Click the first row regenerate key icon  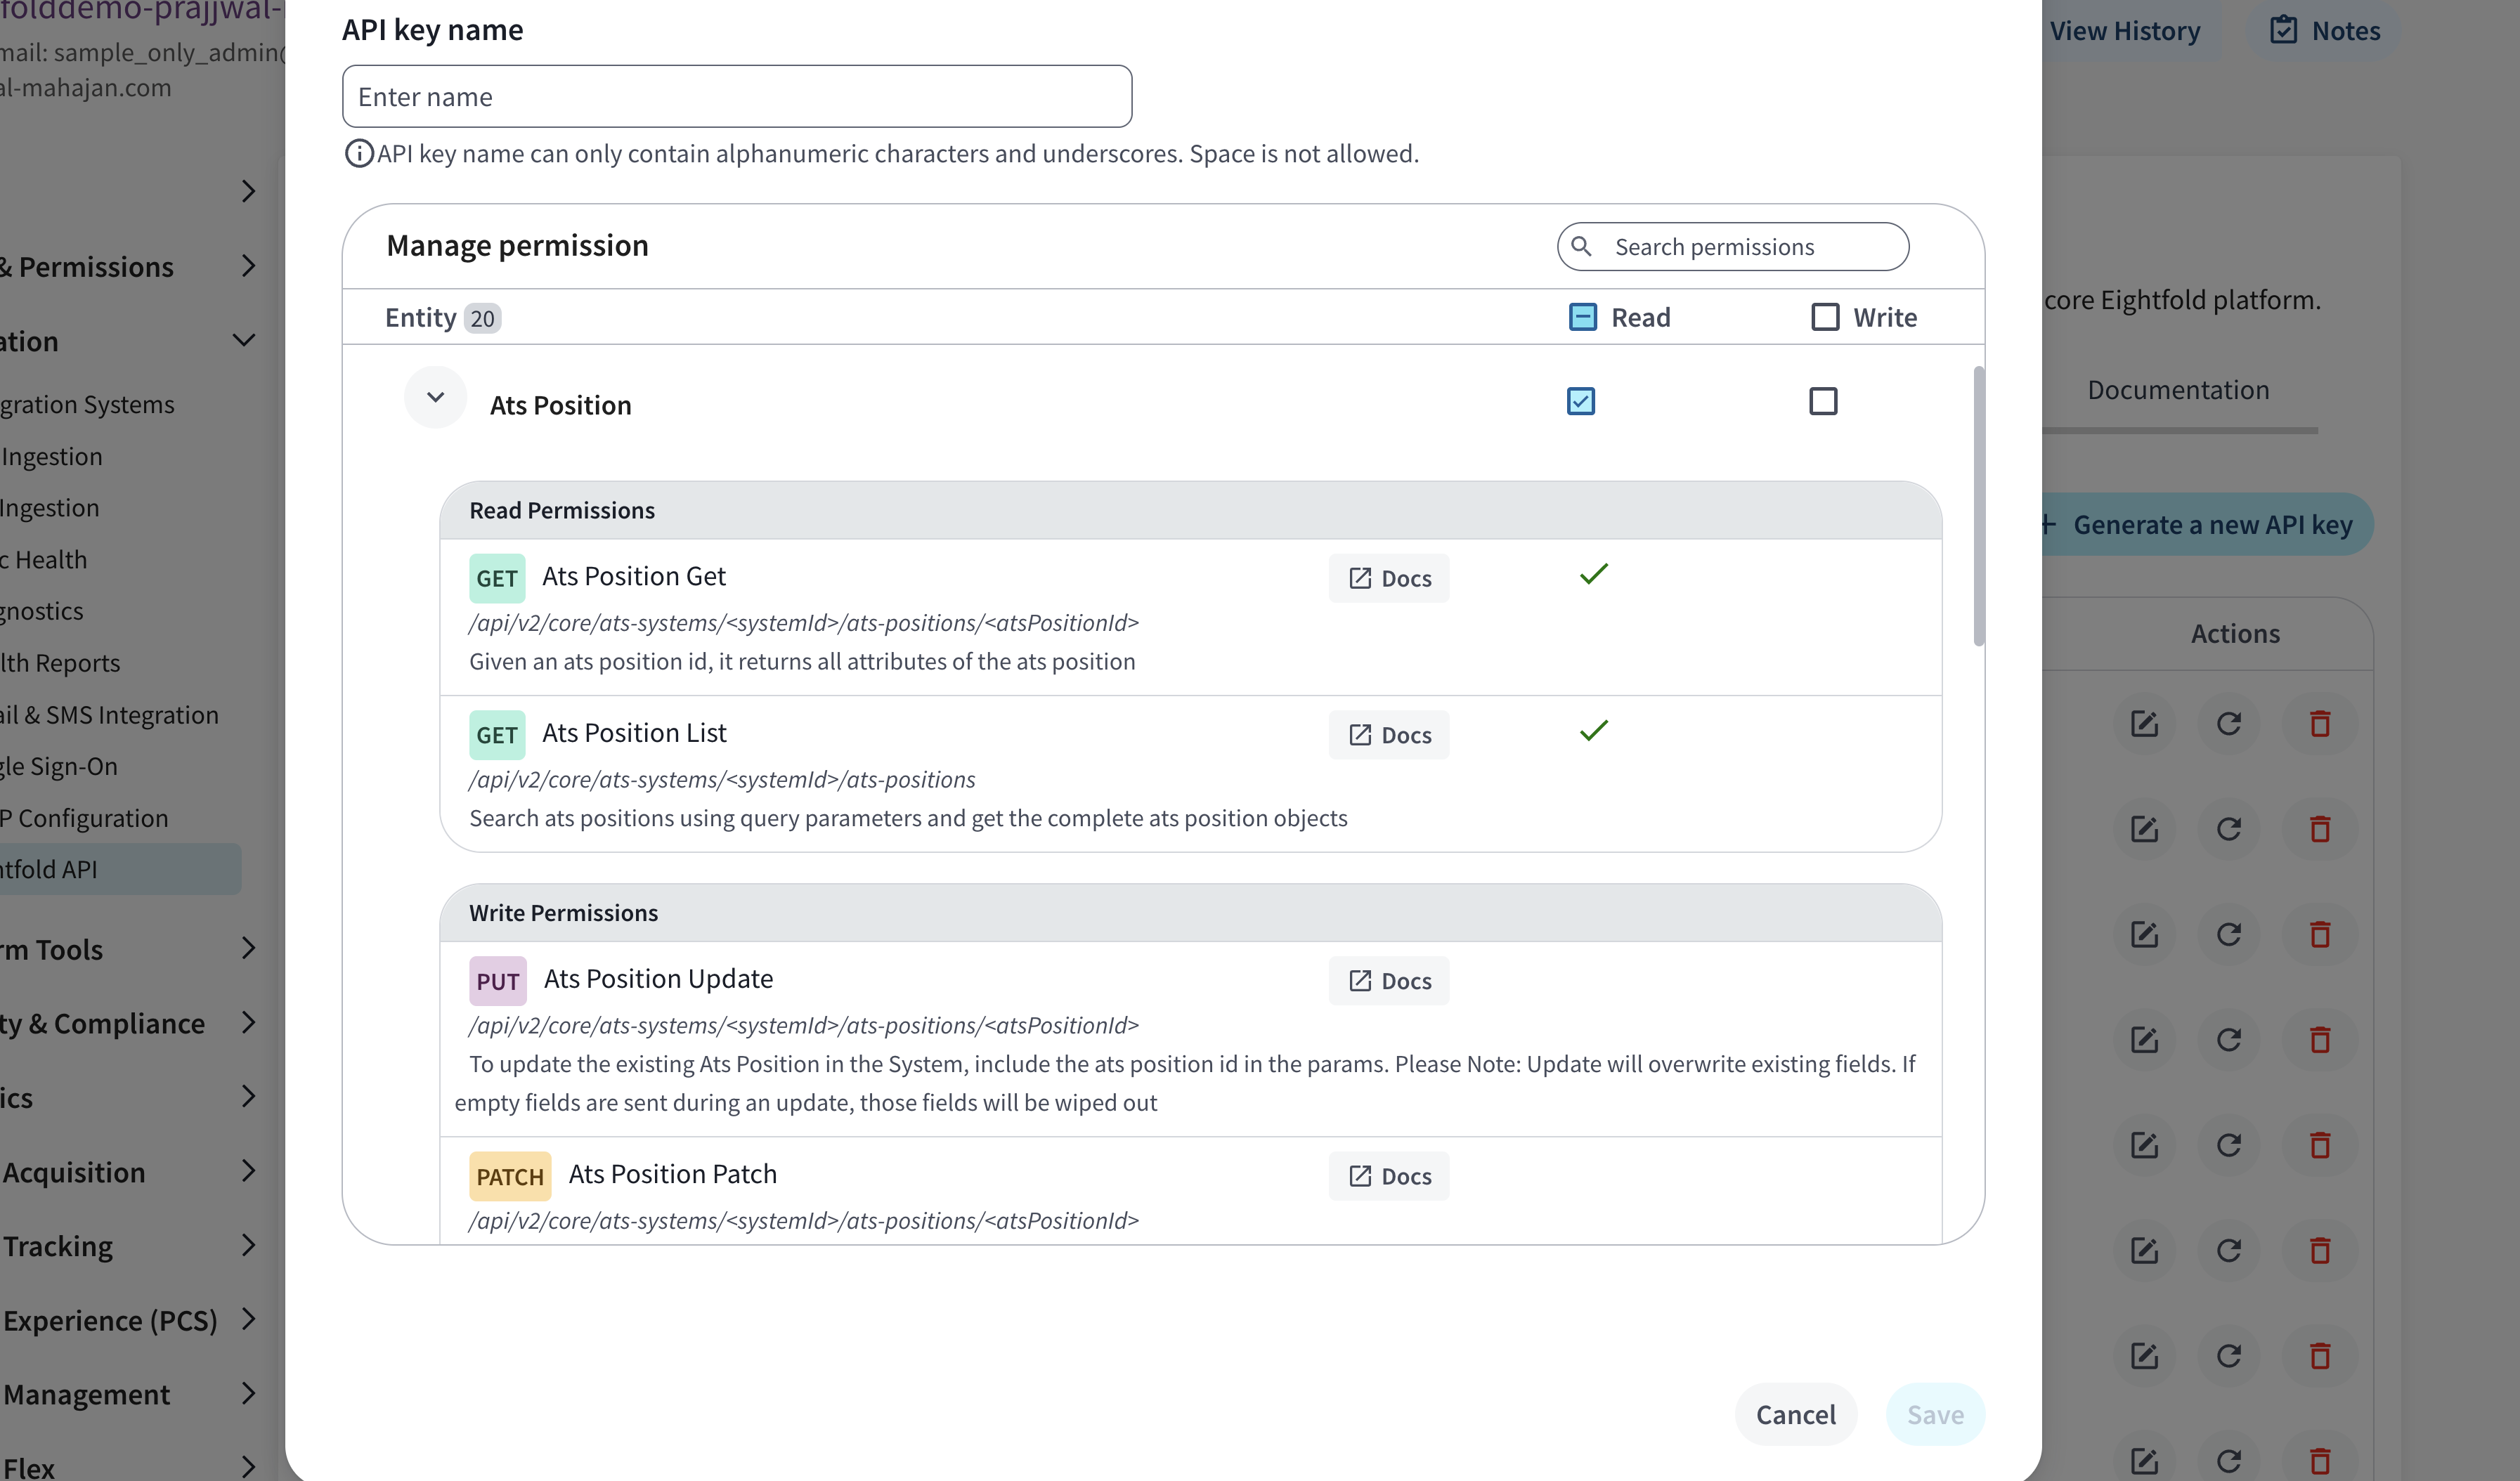(2229, 724)
